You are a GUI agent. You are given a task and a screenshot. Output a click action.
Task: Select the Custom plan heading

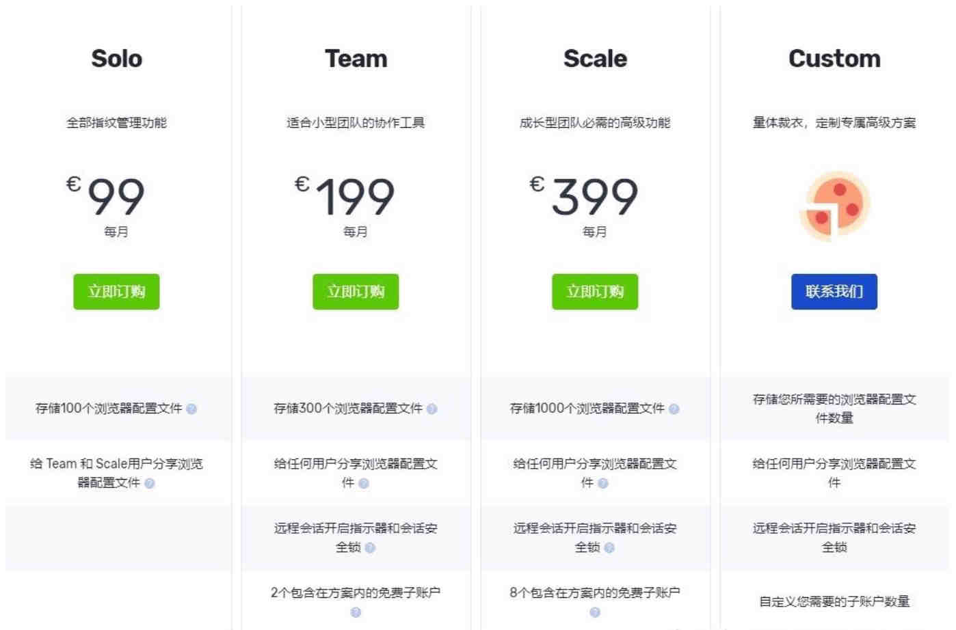(834, 59)
